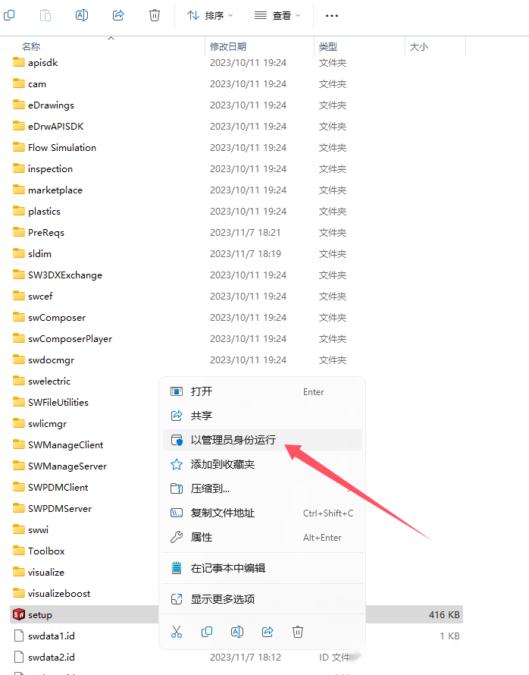This screenshot has width=529, height=675.
Task: Click the rename icon at context menu bottom
Action: (237, 632)
